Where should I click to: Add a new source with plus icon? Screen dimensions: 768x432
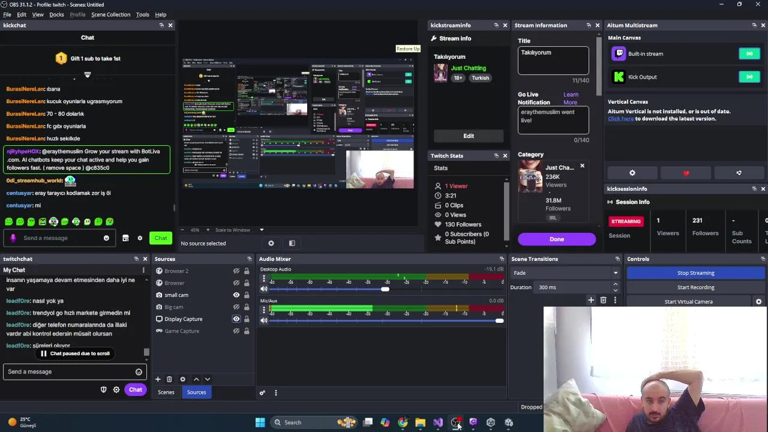pyautogui.click(x=158, y=379)
